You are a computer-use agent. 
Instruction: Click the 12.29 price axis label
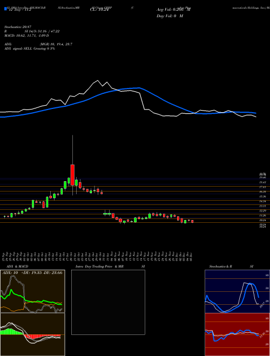coord(263,211)
